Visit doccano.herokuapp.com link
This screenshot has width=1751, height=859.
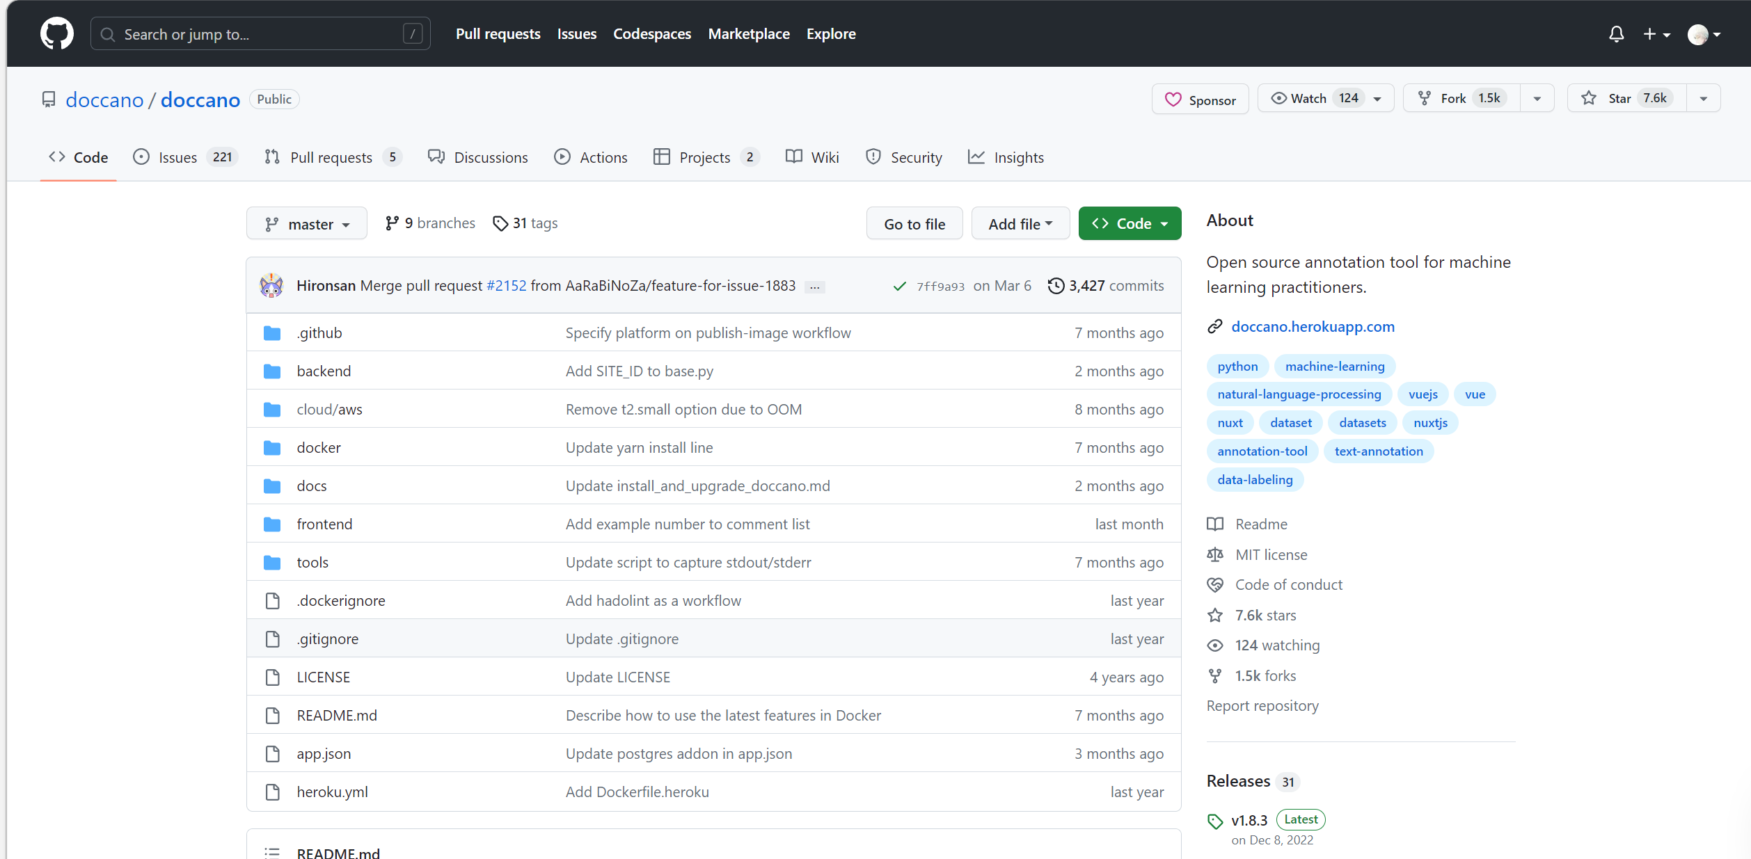1313,327
